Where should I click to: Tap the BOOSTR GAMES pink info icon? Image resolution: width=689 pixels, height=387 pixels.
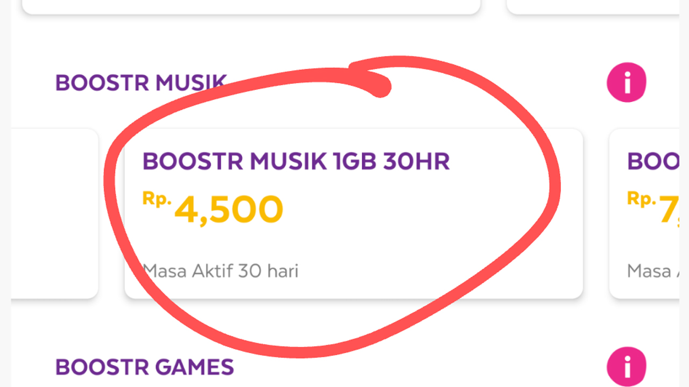click(x=627, y=367)
